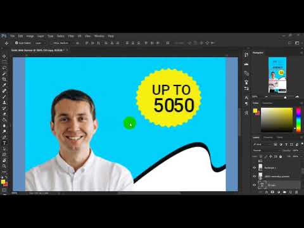The image size is (304, 228).
Task: Toggle Quick Mask mode
Action: [4, 190]
